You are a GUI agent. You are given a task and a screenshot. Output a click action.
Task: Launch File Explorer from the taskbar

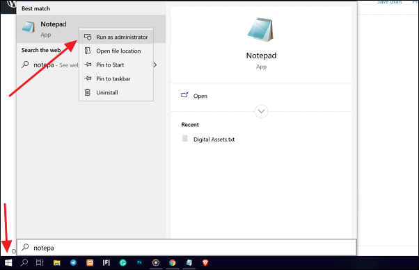tap(56, 263)
